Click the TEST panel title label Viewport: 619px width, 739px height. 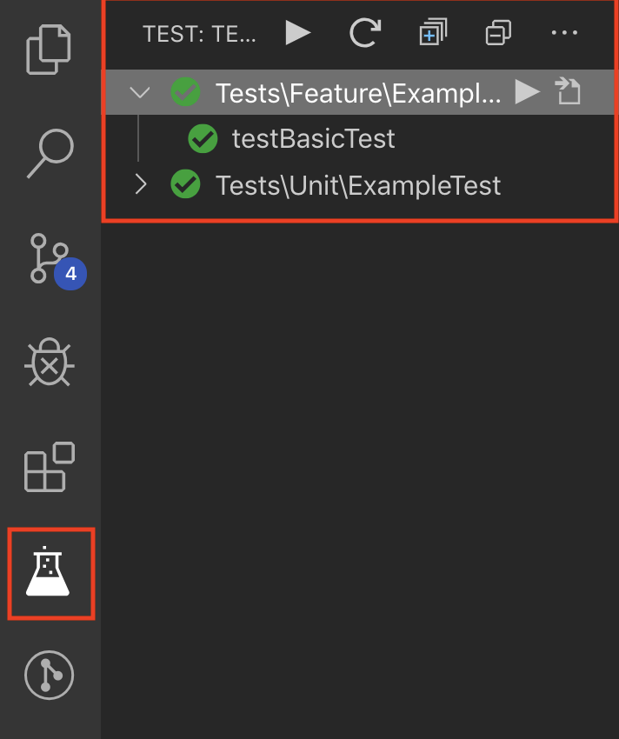(200, 34)
